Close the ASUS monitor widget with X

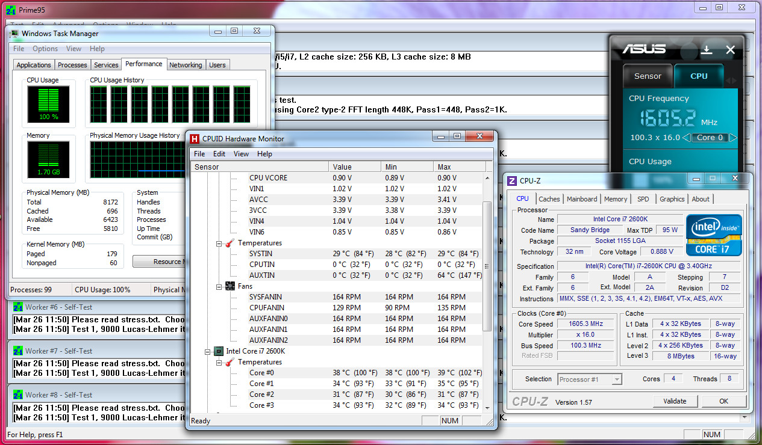[730, 50]
